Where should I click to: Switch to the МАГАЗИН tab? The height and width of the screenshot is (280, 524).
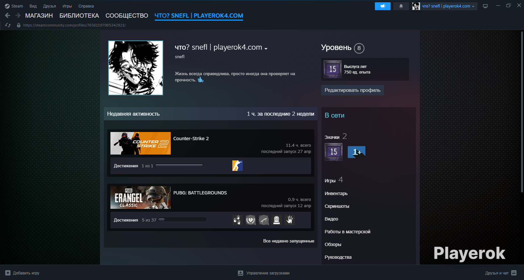[39, 16]
